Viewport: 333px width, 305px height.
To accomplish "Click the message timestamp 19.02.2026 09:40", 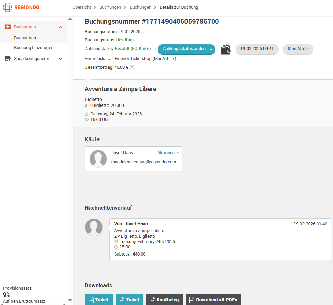I will [310, 224].
